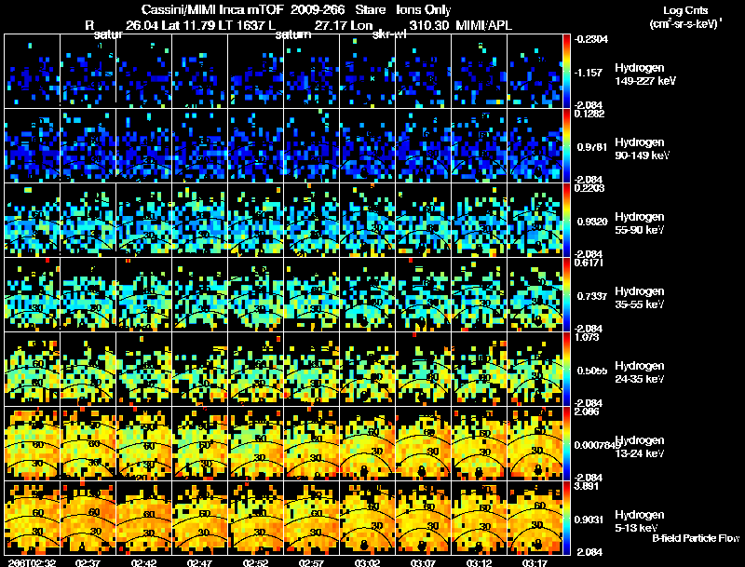Viewport: 745px width, 567px height.
Task: Click the Hydrogen 35-55 keV color bar
Action: pos(566,295)
